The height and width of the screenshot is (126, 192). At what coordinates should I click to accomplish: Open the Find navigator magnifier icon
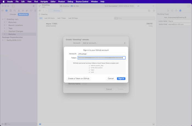[15, 11]
